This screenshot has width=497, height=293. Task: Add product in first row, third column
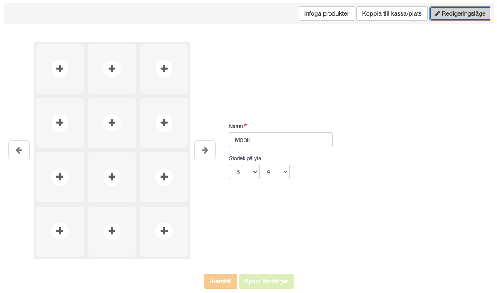point(164,69)
